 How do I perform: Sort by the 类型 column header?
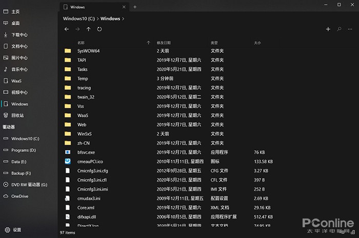click(214, 43)
